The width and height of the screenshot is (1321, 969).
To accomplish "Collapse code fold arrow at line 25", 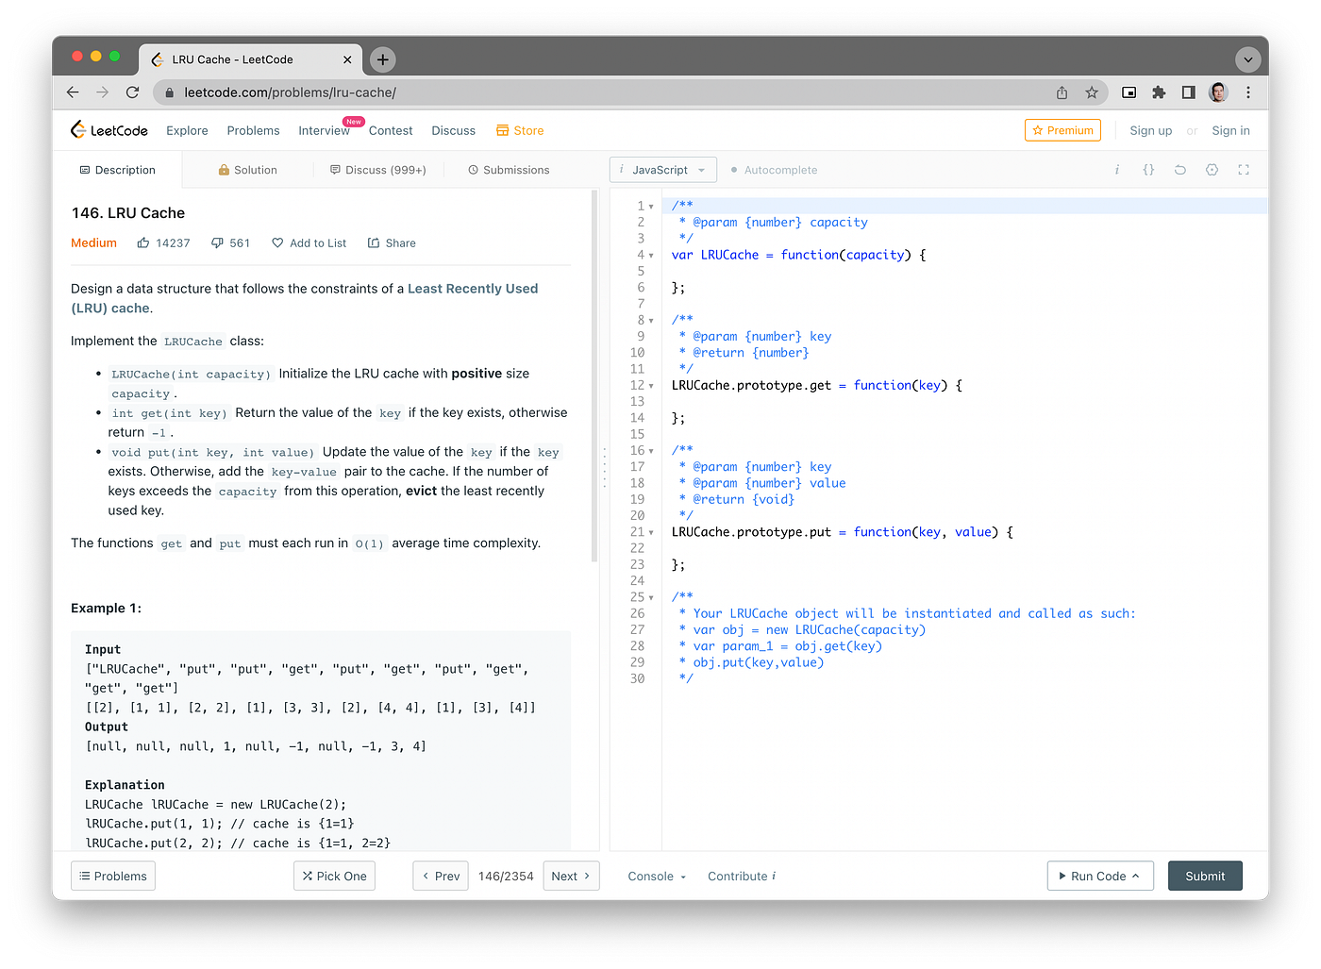I will (651, 598).
